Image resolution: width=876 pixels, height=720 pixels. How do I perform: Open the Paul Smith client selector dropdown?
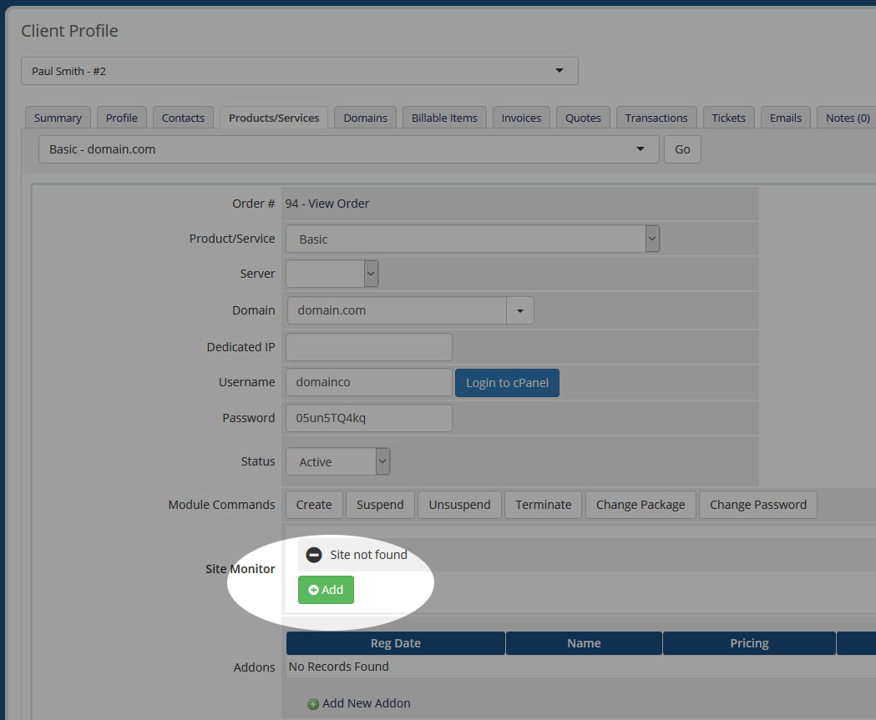[558, 71]
